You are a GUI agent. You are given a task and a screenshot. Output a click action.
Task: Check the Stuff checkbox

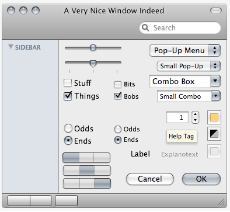tap(68, 83)
